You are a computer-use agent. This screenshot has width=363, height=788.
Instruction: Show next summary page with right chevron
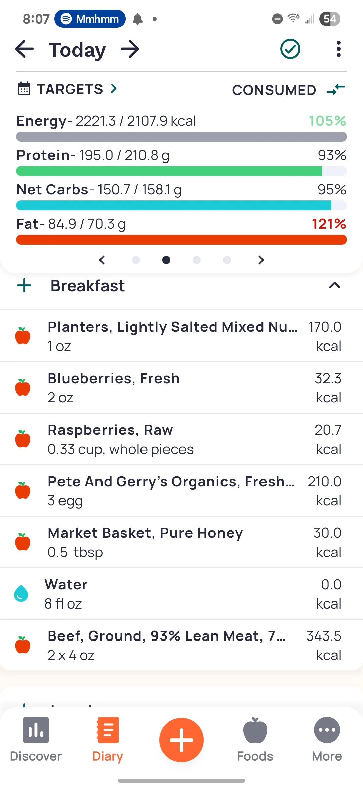pos(261,260)
